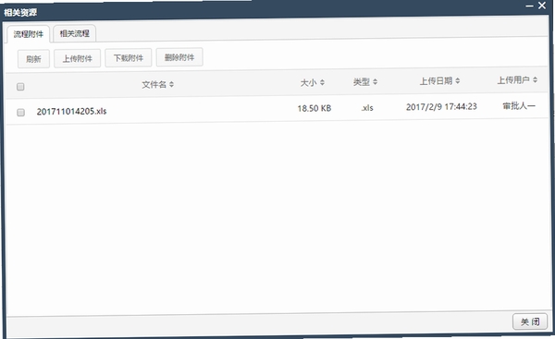
Task: Open file 201711014205.xls in list
Action: tap(71, 112)
